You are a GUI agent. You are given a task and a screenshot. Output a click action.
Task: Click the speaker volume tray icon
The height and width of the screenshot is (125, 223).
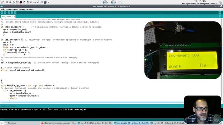tap(38, 2)
